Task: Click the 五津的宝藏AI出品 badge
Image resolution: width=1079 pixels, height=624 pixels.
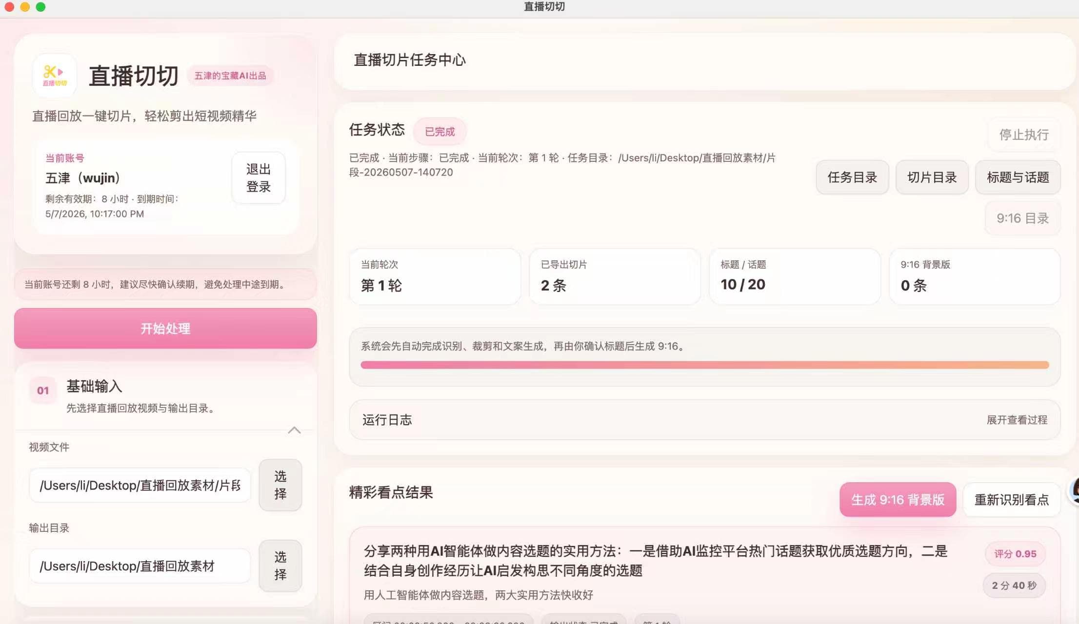Action: (230, 76)
